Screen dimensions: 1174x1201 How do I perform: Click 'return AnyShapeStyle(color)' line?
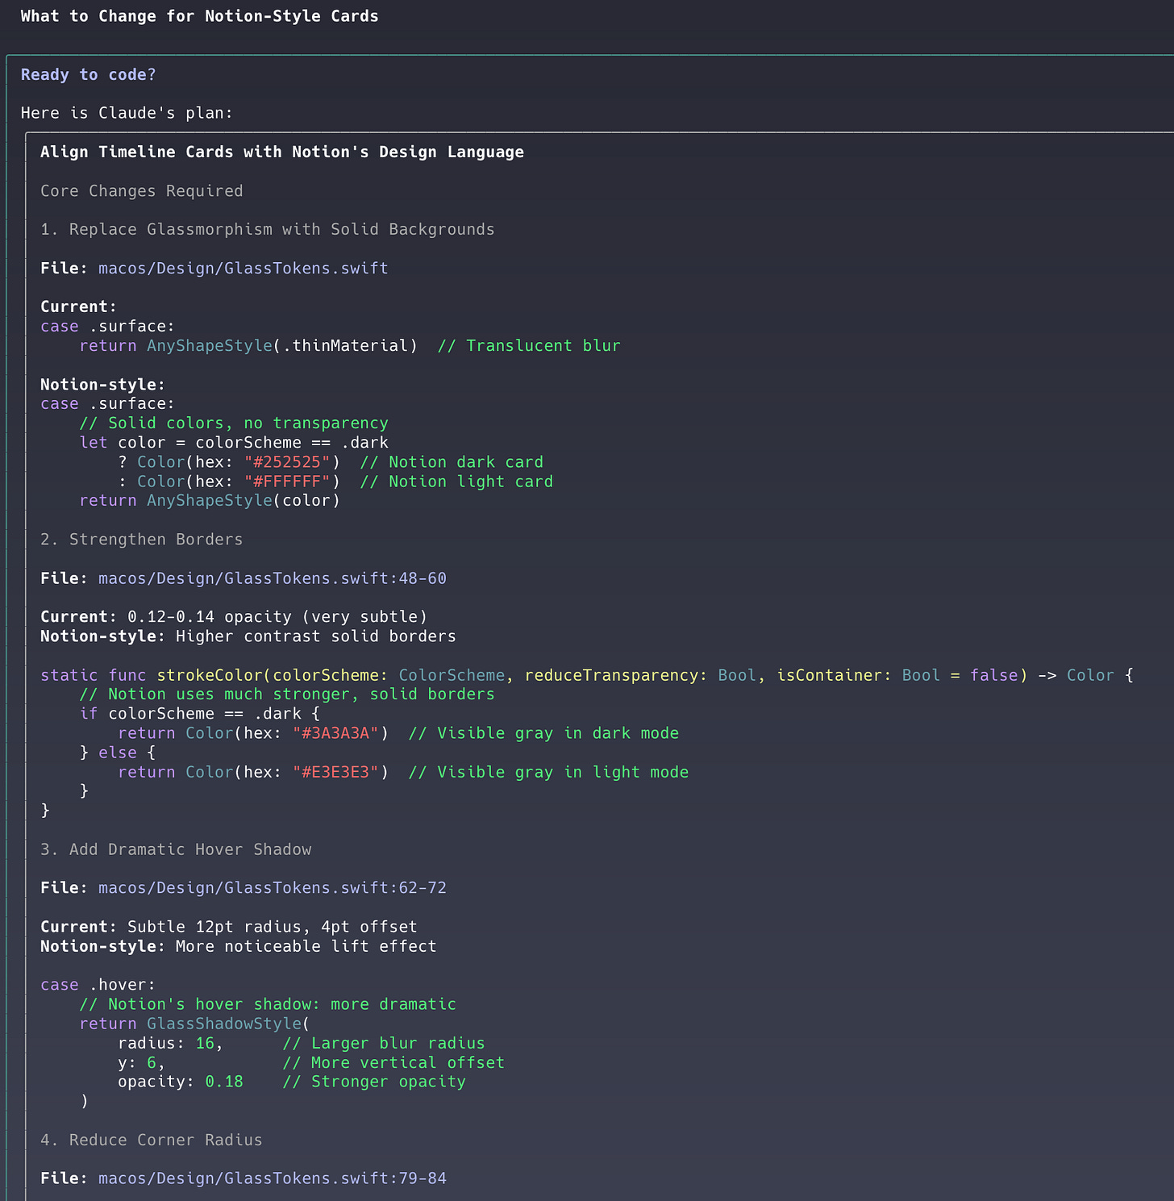pos(210,500)
